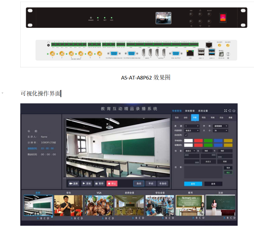Click the fullscreen icon in top bar
This screenshot has width=254, height=228.
point(226,111)
